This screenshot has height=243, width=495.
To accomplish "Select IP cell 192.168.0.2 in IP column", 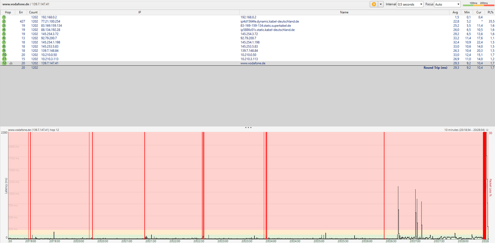I will [x=49, y=17].
